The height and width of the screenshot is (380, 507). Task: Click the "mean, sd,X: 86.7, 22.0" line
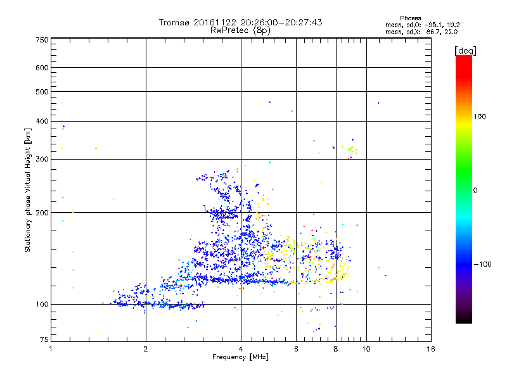[421, 32]
